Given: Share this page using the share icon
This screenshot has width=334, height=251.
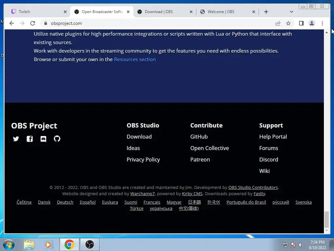Looking at the screenshot, I should [x=278, y=23].
